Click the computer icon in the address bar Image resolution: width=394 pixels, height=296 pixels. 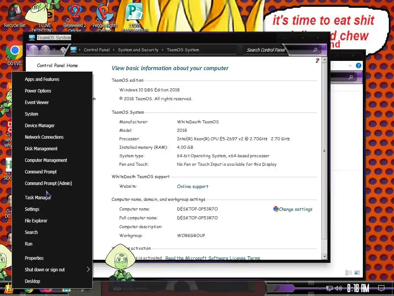tap(73, 50)
